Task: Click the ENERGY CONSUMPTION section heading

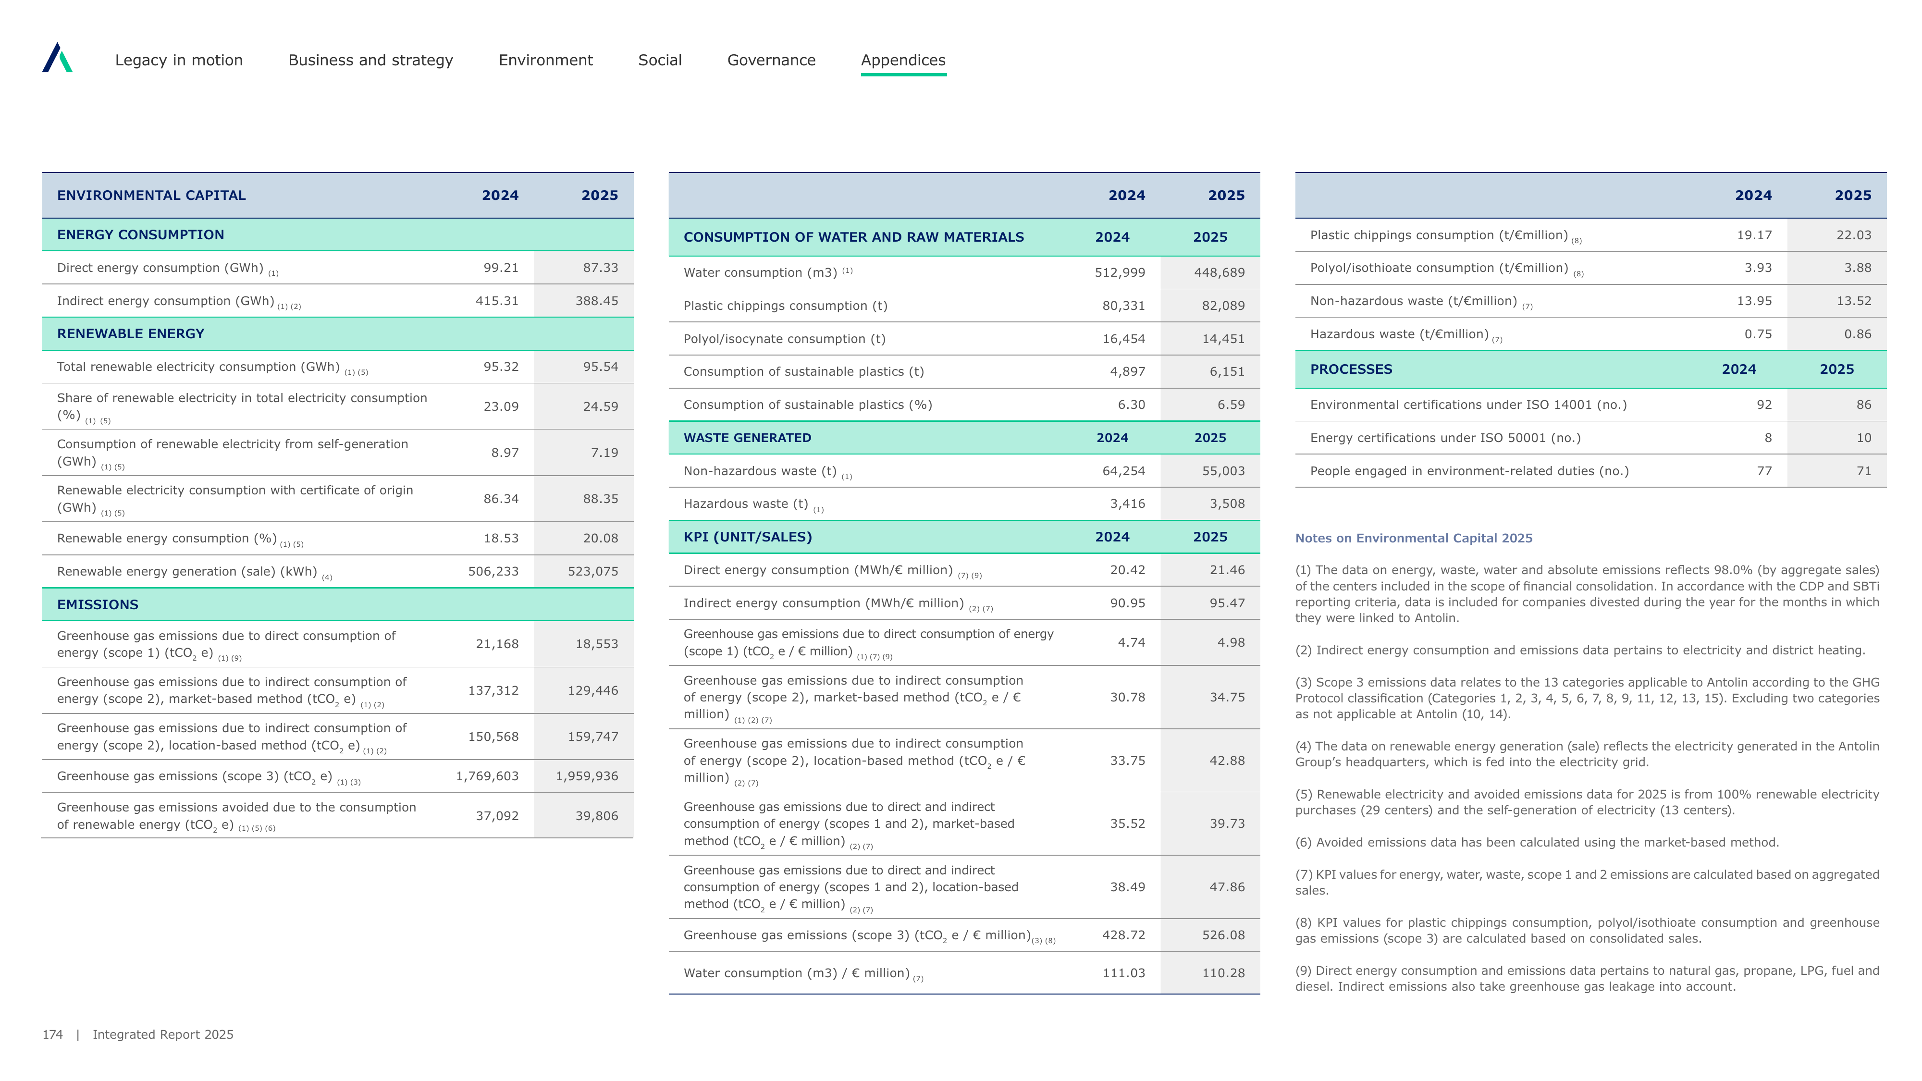Action: [x=140, y=234]
